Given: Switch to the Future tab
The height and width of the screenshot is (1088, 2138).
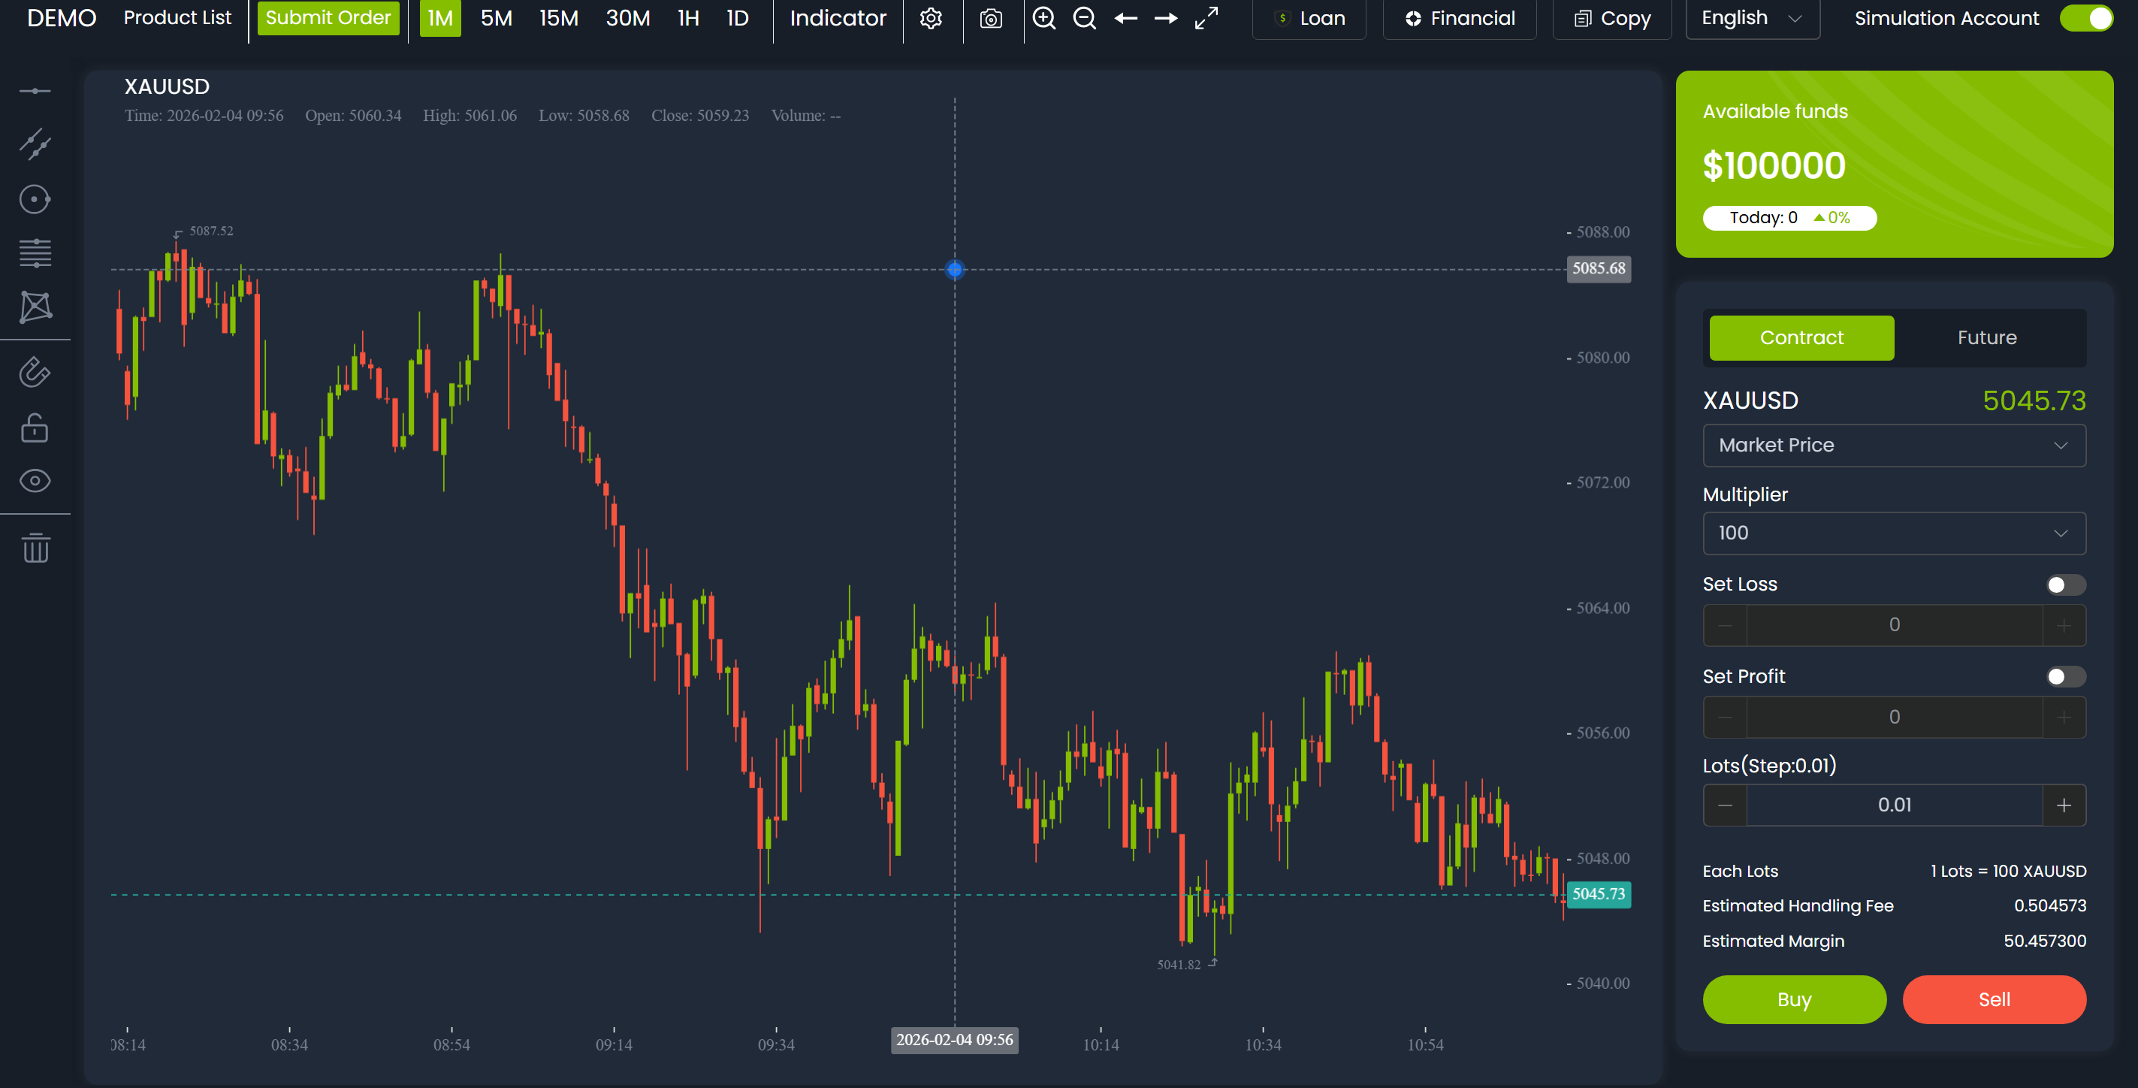Looking at the screenshot, I should pyautogui.click(x=1986, y=338).
